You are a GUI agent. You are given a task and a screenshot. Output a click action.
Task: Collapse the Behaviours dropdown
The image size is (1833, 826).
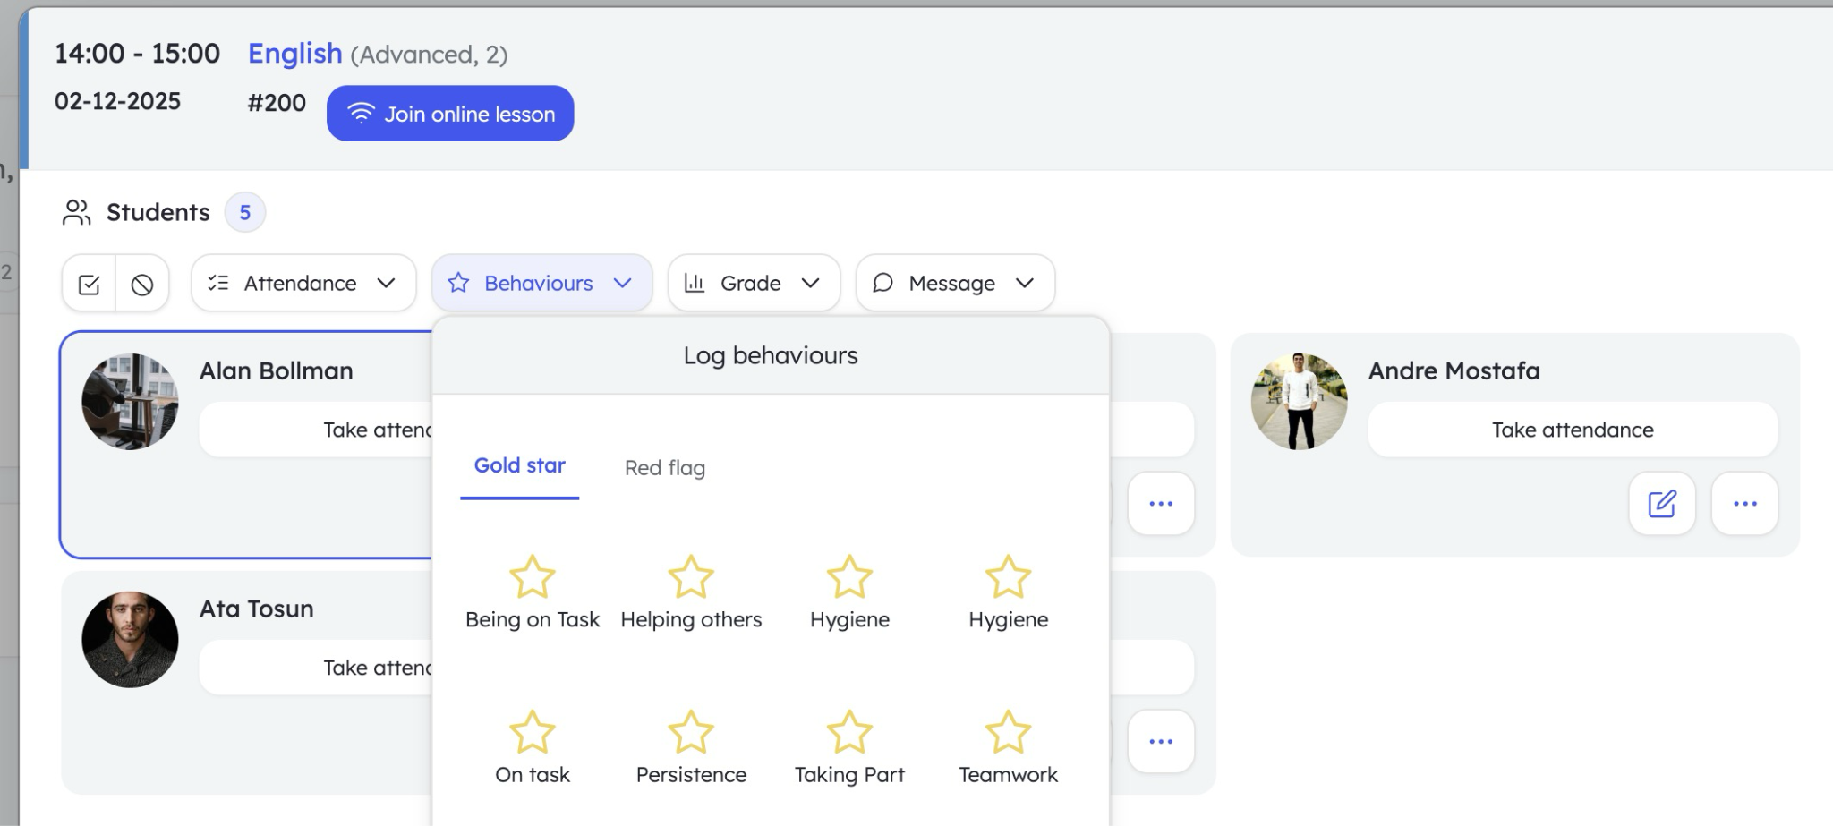point(541,283)
